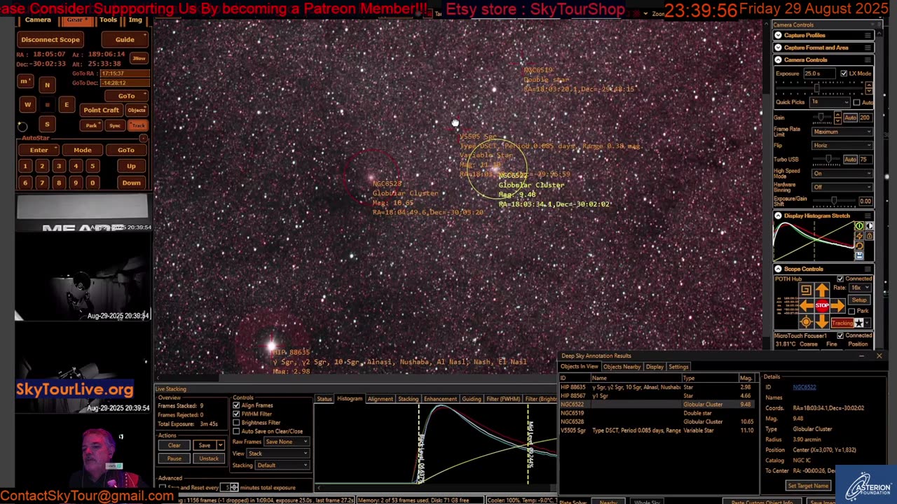Open the Quick Picks dropdown

830,102
